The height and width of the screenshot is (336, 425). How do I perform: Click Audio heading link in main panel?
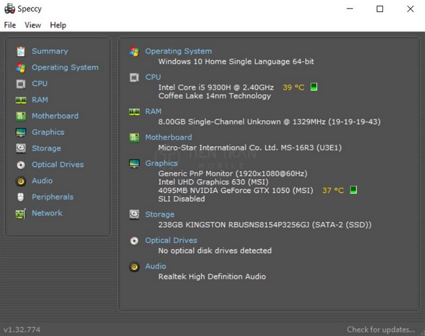pyautogui.click(x=156, y=267)
